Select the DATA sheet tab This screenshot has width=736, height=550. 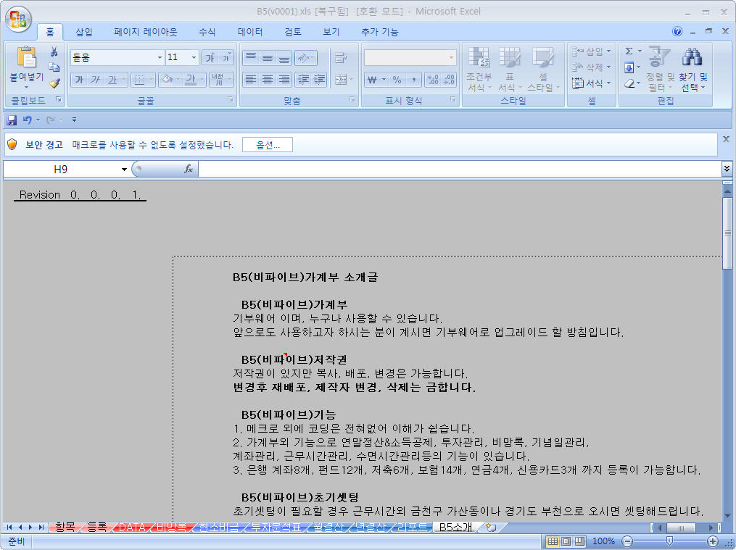pos(132,527)
